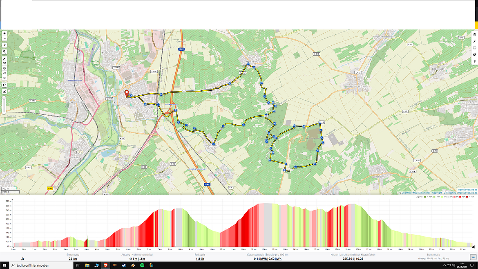This screenshot has width=478, height=269.
Task: Delete the route with trash icon
Action: coord(4,78)
